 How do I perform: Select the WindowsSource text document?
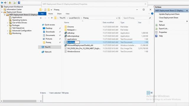pos(74,52)
